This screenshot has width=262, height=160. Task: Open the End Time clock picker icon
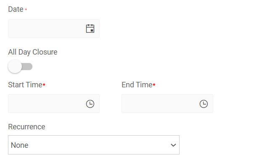pos(204,104)
